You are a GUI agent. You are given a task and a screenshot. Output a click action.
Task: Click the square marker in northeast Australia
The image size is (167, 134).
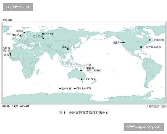pyautogui.click(x=81, y=71)
